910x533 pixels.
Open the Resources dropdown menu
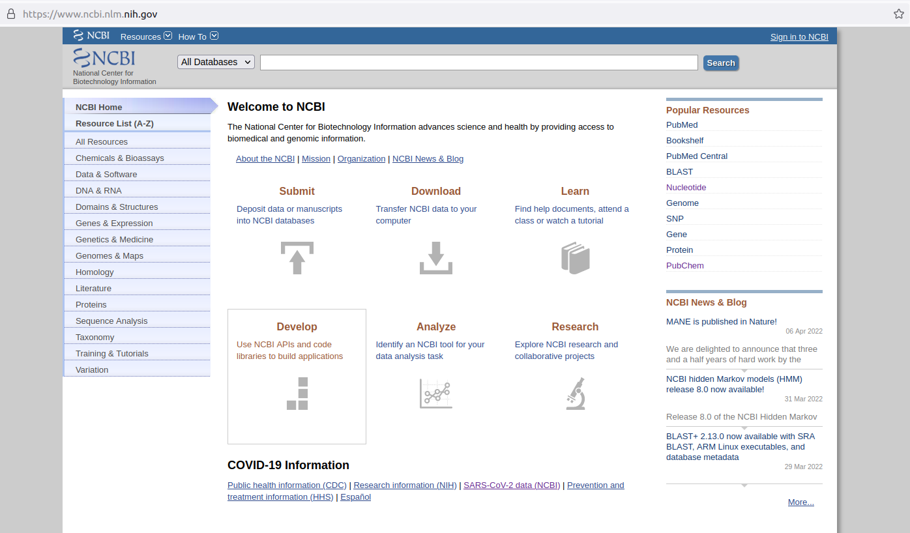146,36
